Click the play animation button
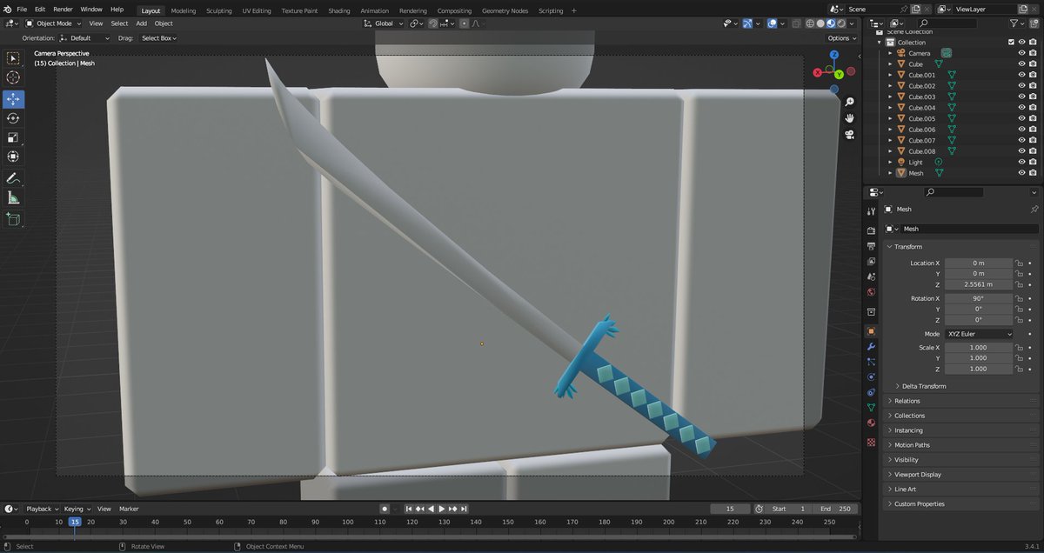This screenshot has height=553, width=1044. click(442, 509)
